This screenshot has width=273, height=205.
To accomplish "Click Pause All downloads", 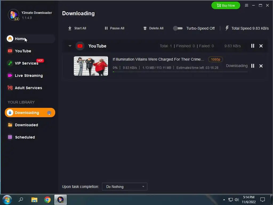I will click(115, 28).
